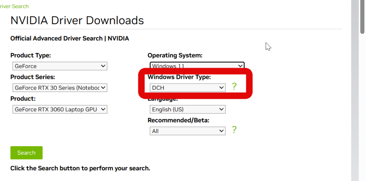Open the Windows Driver Type DCH dropdown
The width and height of the screenshot is (366, 181).
click(188, 87)
